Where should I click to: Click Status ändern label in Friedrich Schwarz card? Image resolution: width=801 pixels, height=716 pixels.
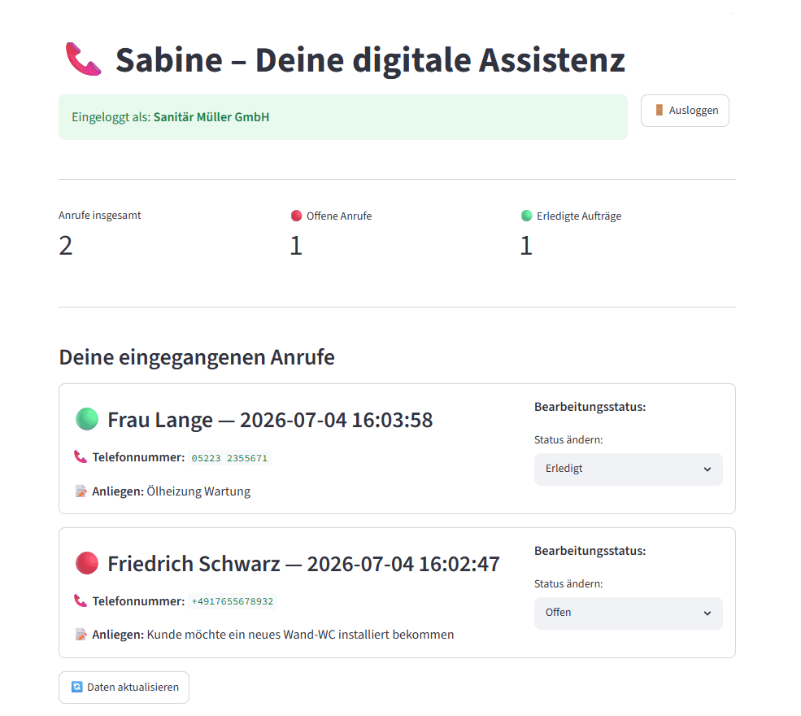(x=568, y=583)
